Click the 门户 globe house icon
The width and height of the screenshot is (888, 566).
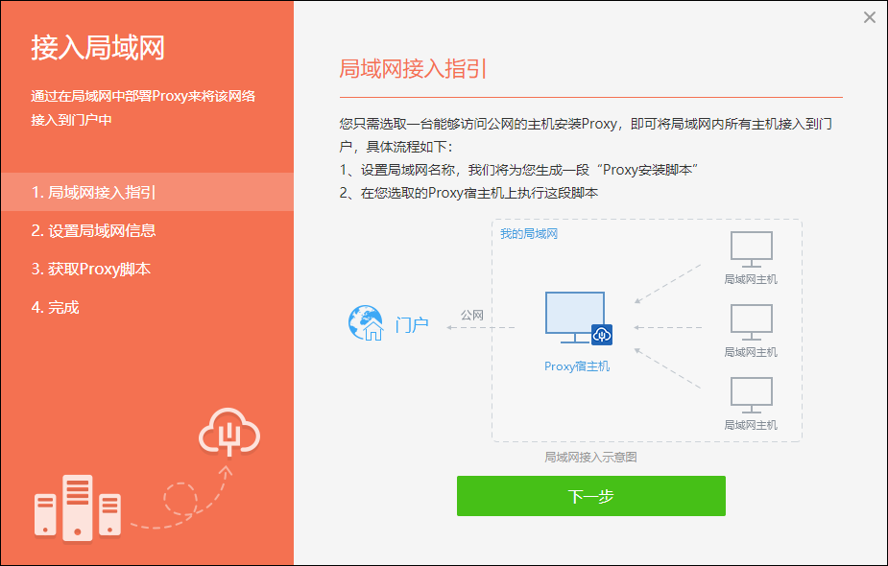(366, 323)
